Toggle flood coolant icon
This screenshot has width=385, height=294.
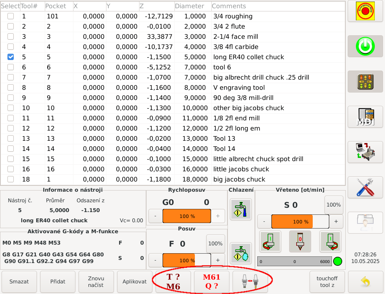coord(240,209)
